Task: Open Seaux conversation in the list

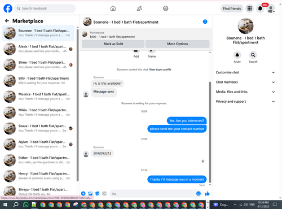Action: [38, 128]
